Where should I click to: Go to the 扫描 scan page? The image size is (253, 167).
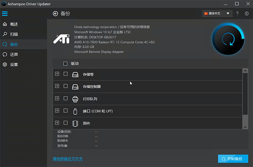coord(23,34)
